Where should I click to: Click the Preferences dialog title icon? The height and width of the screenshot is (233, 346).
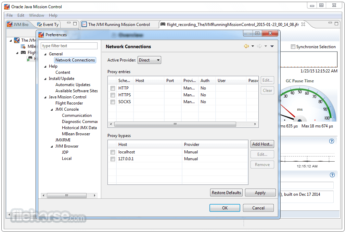[41, 35]
